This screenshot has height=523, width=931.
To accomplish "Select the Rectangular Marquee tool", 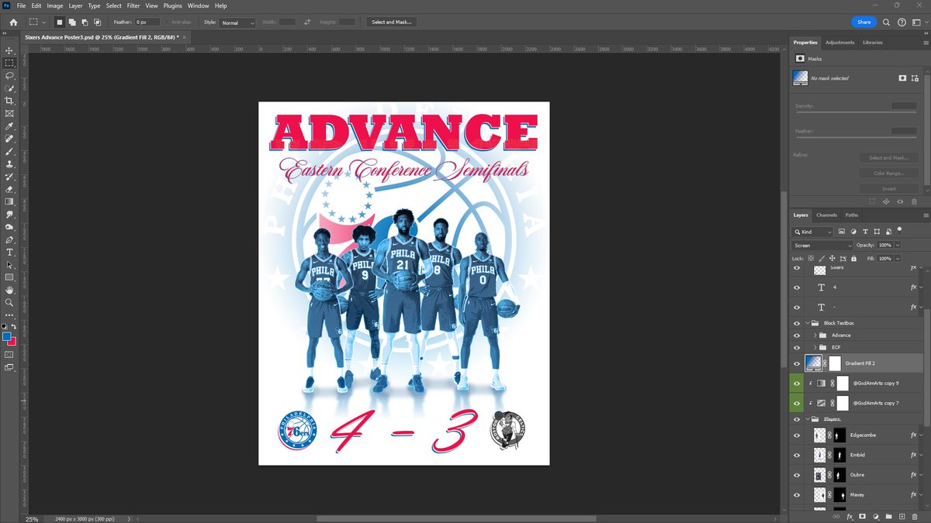I will 9,63.
